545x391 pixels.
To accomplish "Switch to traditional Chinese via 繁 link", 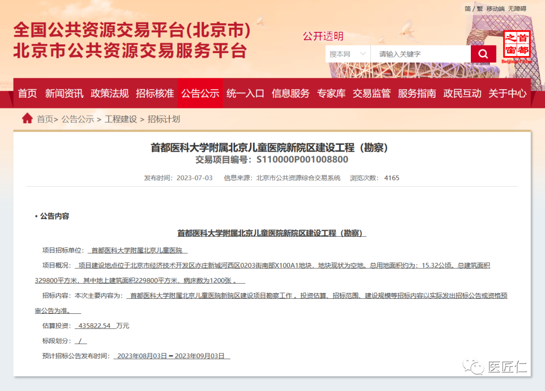I will 480,9.
